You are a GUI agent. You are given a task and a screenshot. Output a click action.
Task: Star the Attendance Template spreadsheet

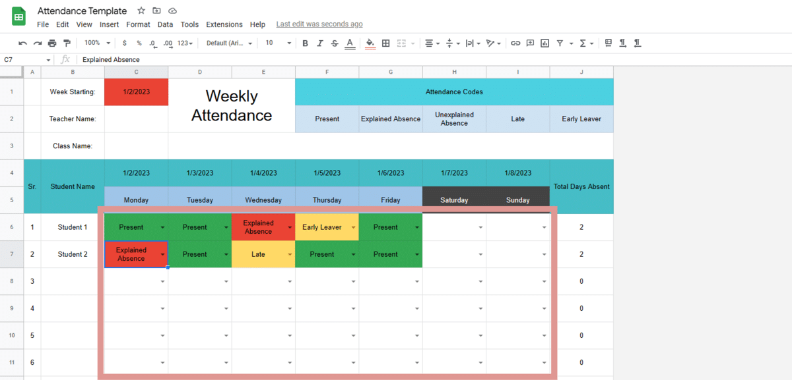[x=141, y=11]
